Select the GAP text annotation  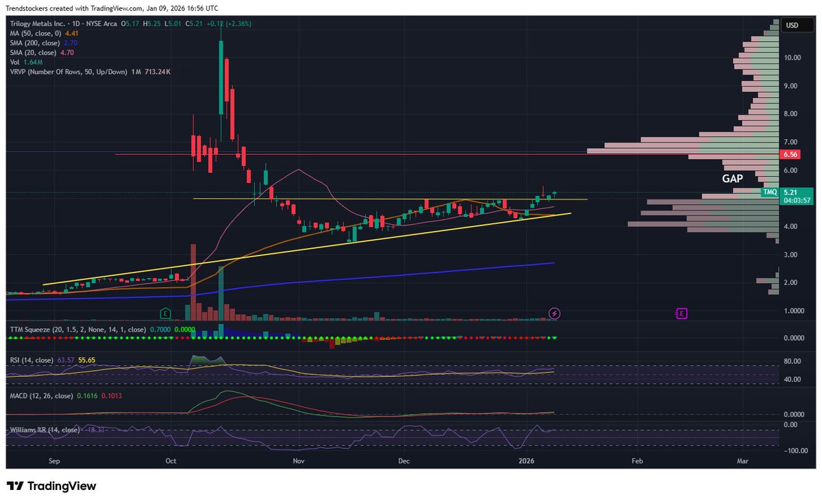click(x=733, y=178)
